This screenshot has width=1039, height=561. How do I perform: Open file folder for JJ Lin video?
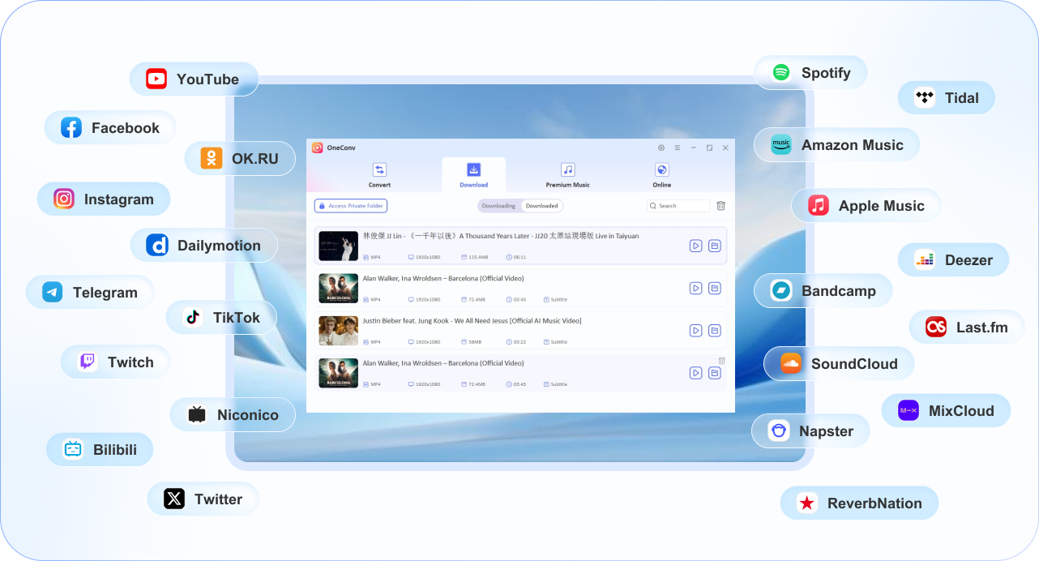[x=714, y=246]
